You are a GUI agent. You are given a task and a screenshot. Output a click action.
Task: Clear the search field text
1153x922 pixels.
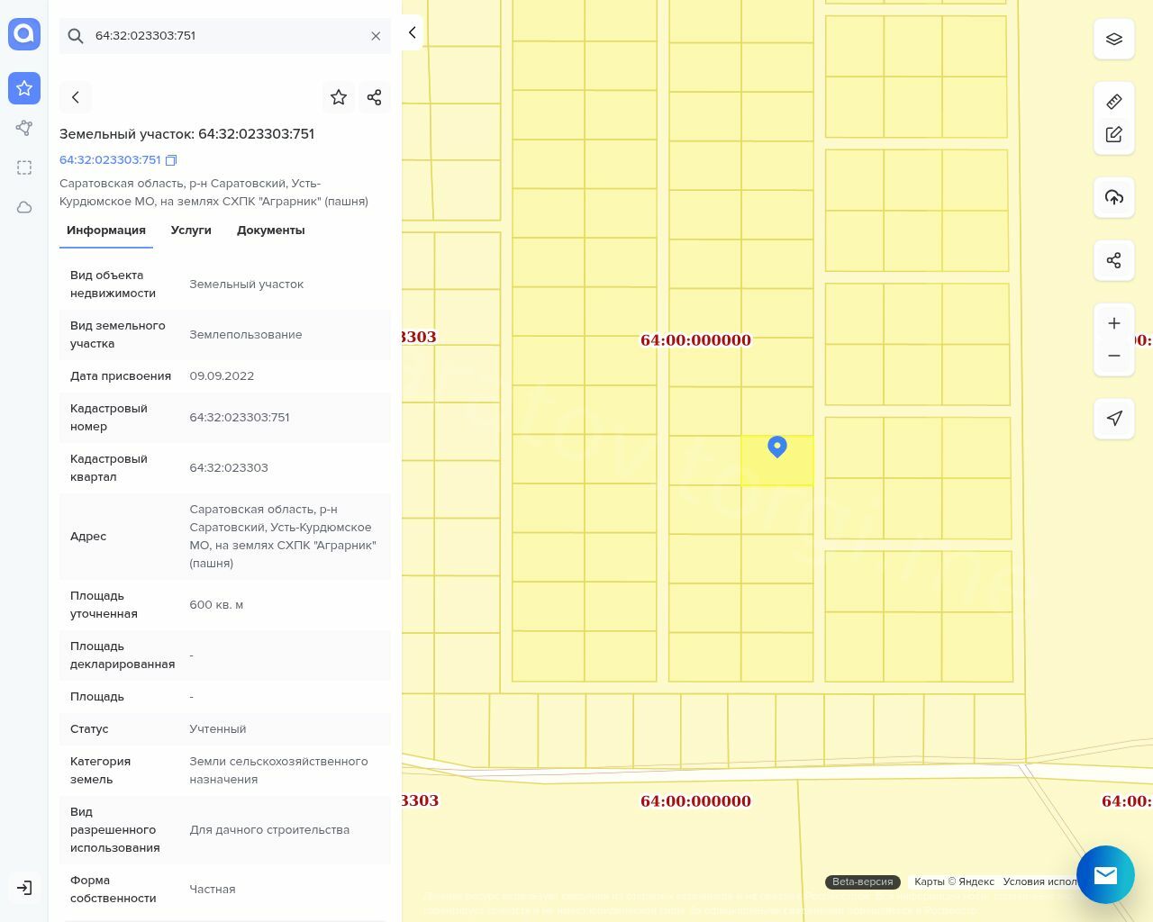click(x=376, y=36)
